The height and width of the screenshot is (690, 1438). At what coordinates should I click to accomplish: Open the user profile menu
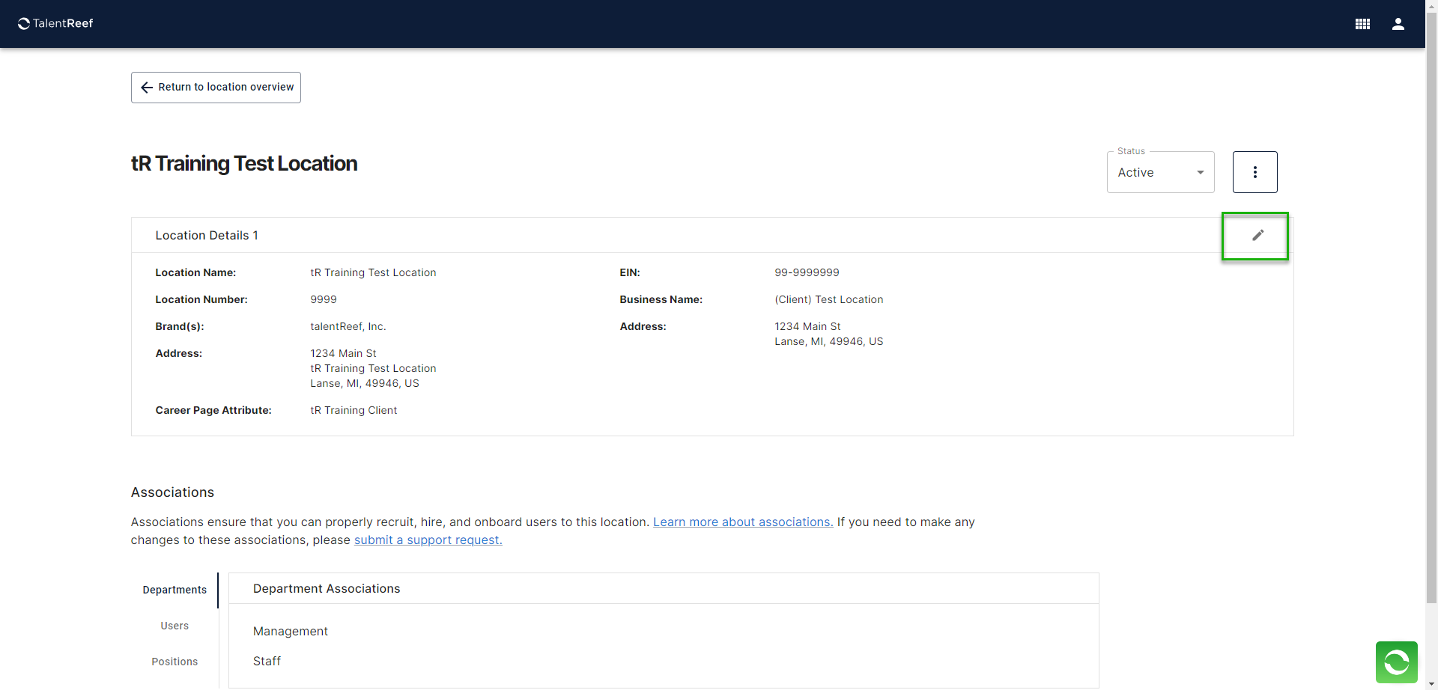[1398, 24]
